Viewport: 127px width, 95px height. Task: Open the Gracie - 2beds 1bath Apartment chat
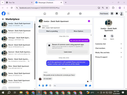pyautogui.click(x=17, y=82)
